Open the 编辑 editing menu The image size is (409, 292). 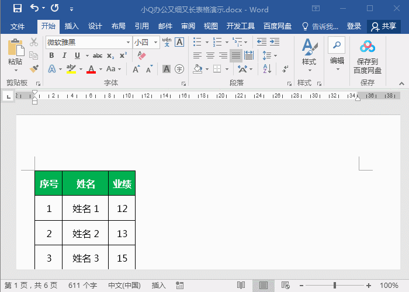[x=337, y=54]
